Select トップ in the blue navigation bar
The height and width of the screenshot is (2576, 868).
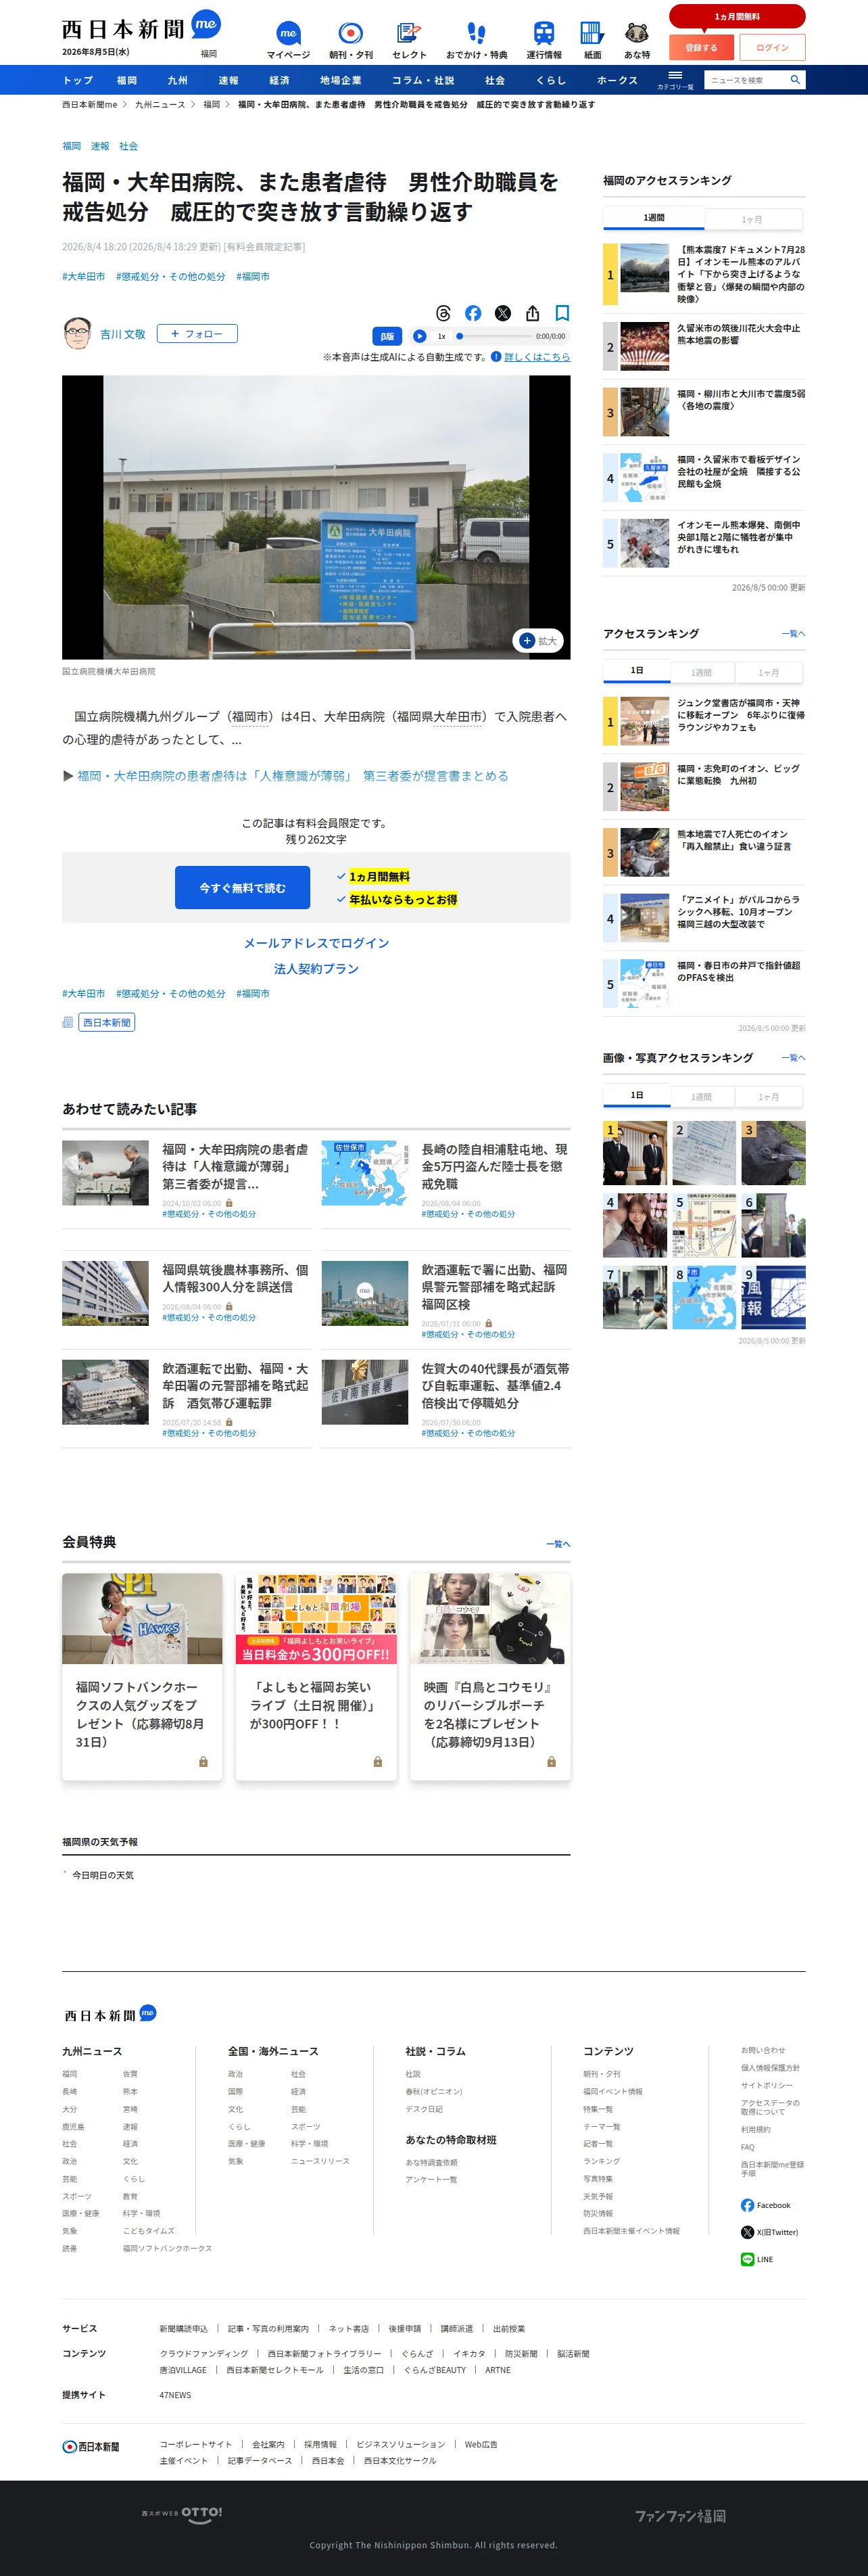click(78, 80)
